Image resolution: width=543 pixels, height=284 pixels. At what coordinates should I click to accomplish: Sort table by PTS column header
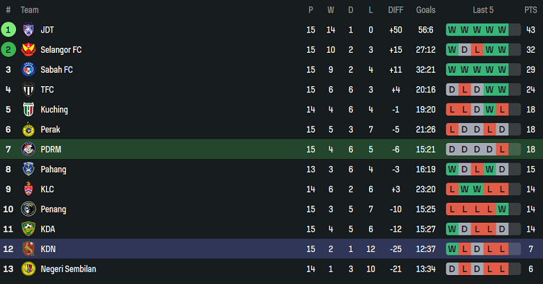click(530, 10)
